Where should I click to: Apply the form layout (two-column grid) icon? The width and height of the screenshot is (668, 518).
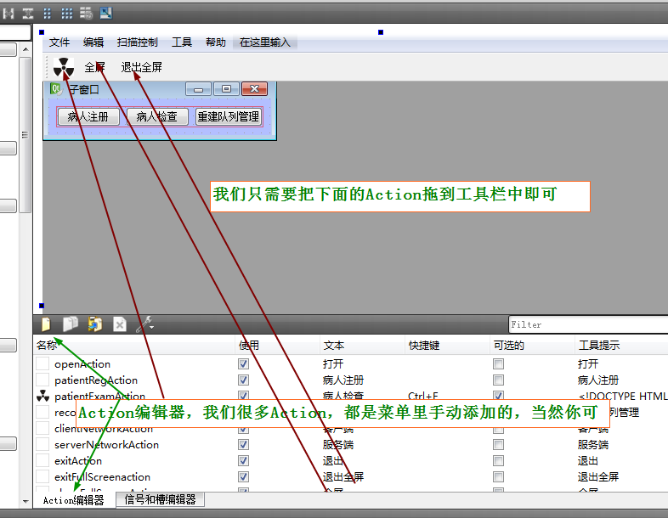point(48,14)
